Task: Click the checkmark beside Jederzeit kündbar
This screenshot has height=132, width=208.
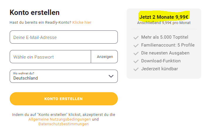Action: 136,69
